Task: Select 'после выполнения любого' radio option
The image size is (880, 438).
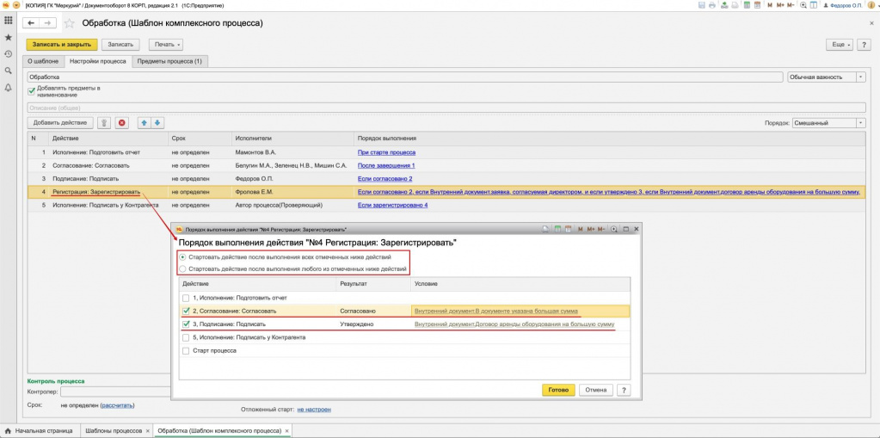Action: [182, 269]
